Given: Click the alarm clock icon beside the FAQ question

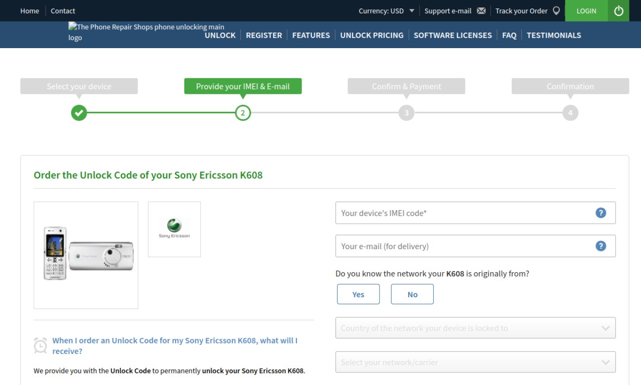Looking at the screenshot, I should tap(41, 345).
